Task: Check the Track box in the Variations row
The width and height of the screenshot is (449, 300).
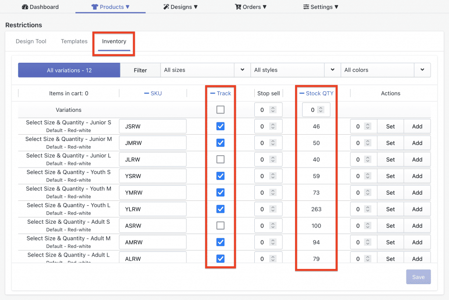Action: tap(220, 110)
